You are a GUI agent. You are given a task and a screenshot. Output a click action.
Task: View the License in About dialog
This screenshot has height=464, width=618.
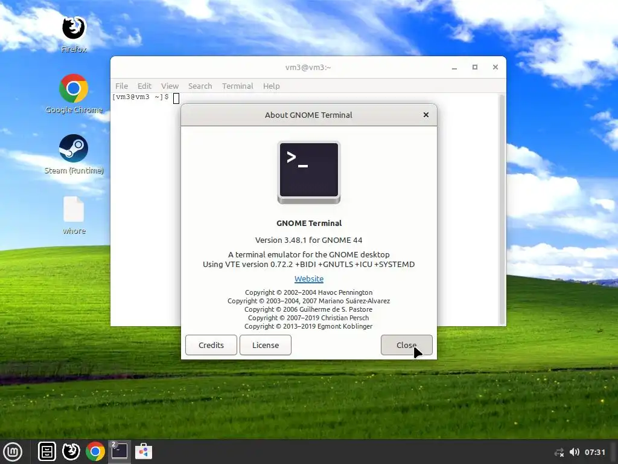(266, 345)
